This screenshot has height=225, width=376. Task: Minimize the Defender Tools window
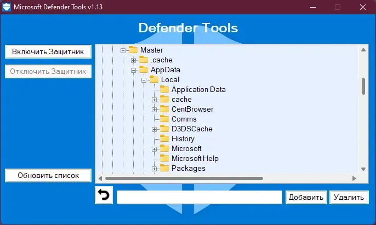coord(313,7)
